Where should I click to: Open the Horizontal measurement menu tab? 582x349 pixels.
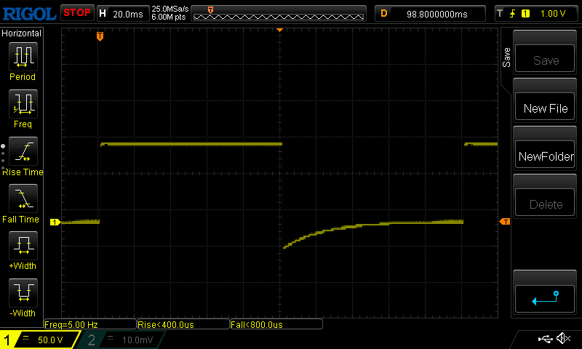[22, 33]
